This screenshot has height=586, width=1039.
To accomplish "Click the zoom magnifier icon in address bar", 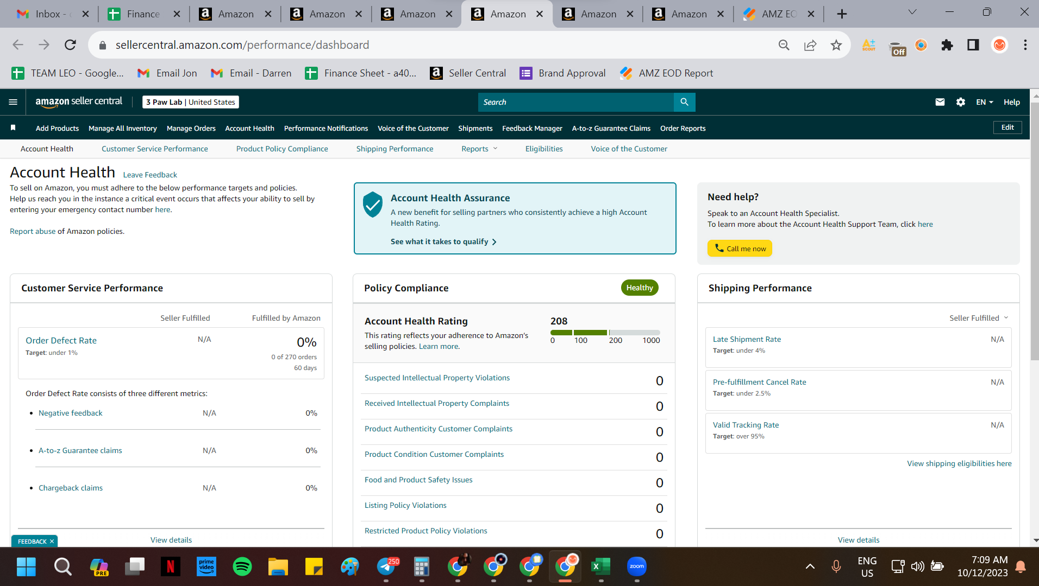I will pos(784,45).
